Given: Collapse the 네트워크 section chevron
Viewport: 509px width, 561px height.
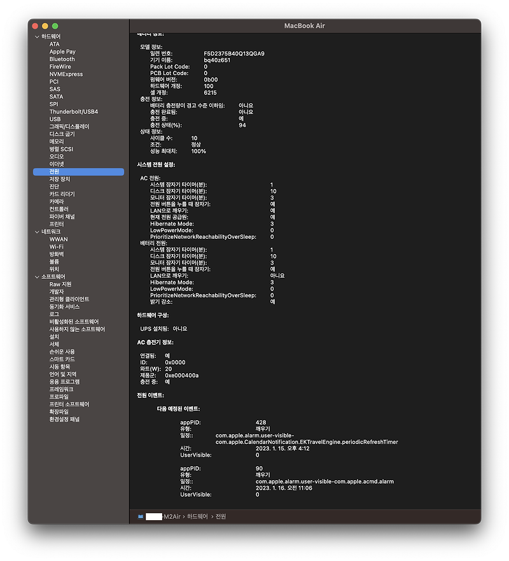Looking at the screenshot, I should click(37, 232).
